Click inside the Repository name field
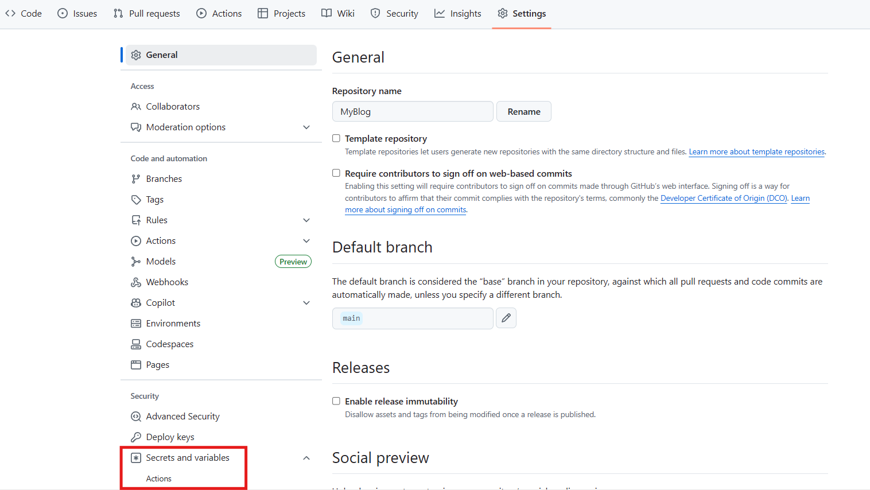The width and height of the screenshot is (870, 490). click(412, 111)
